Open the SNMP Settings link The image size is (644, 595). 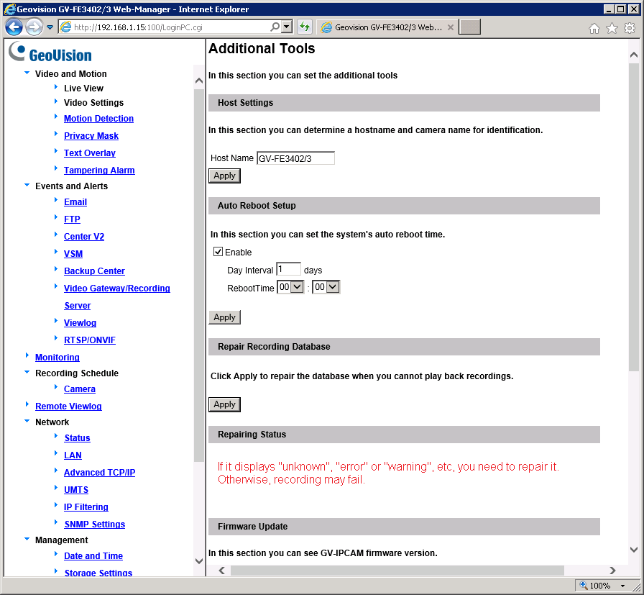point(94,524)
